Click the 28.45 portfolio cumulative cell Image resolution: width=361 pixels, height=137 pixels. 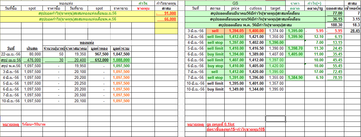point(352,31)
